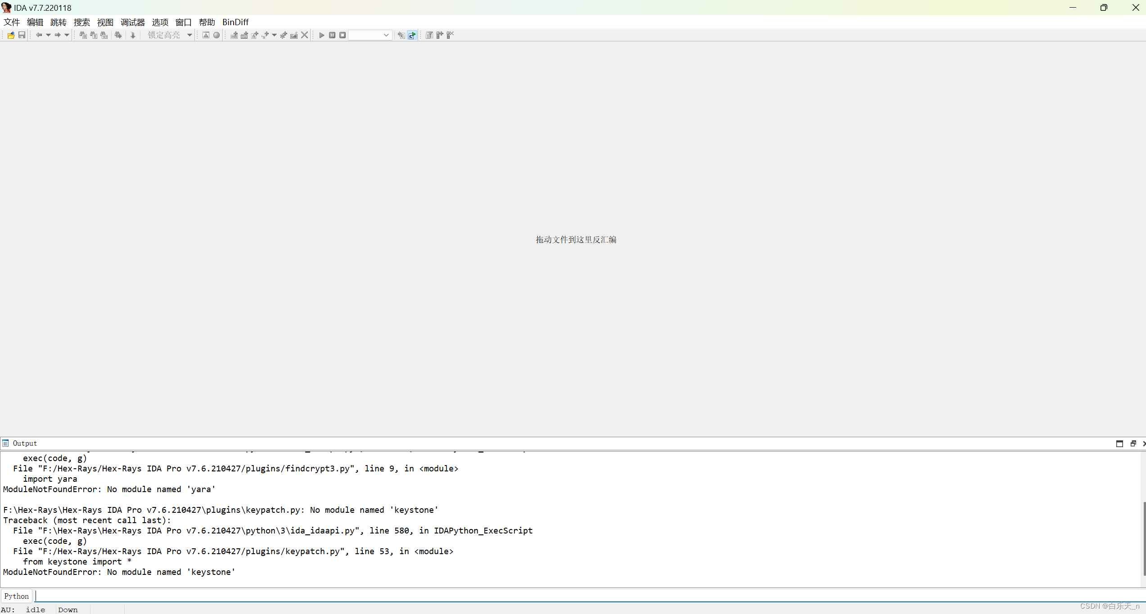Click the Python command input field
Viewport: 1146px width, 614px height.
(x=585, y=596)
